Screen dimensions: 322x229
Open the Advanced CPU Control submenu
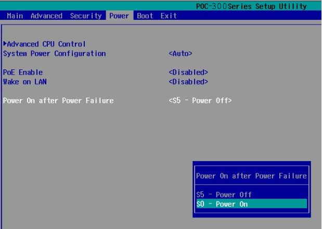tap(46, 44)
